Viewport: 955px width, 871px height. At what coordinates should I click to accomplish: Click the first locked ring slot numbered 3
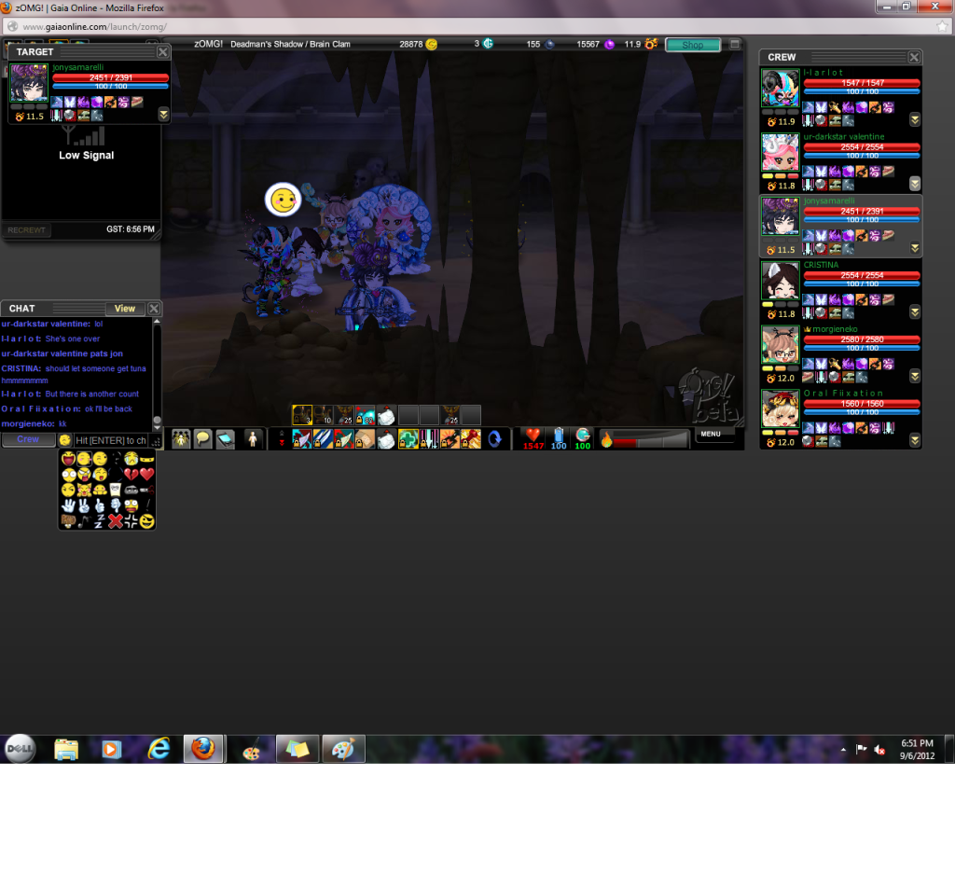302,415
